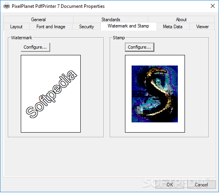The image size is (219, 193).
Task: Open the Viewer tab
Action: click(x=202, y=27)
